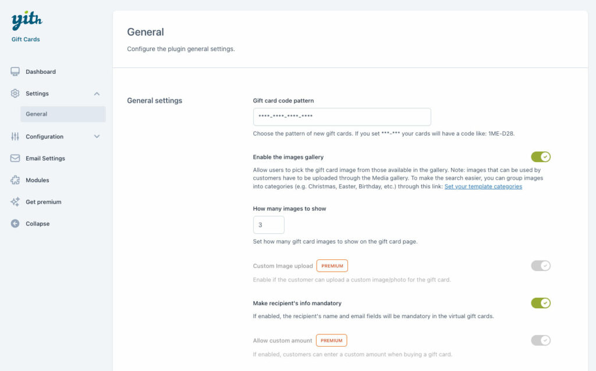This screenshot has height=371, width=596.
Task: Click the How many images field
Action: coord(269,225)
